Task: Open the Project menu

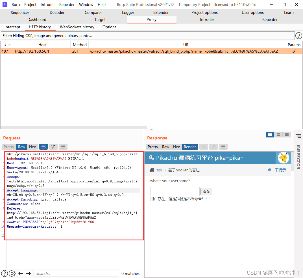Action: [30, 5]
